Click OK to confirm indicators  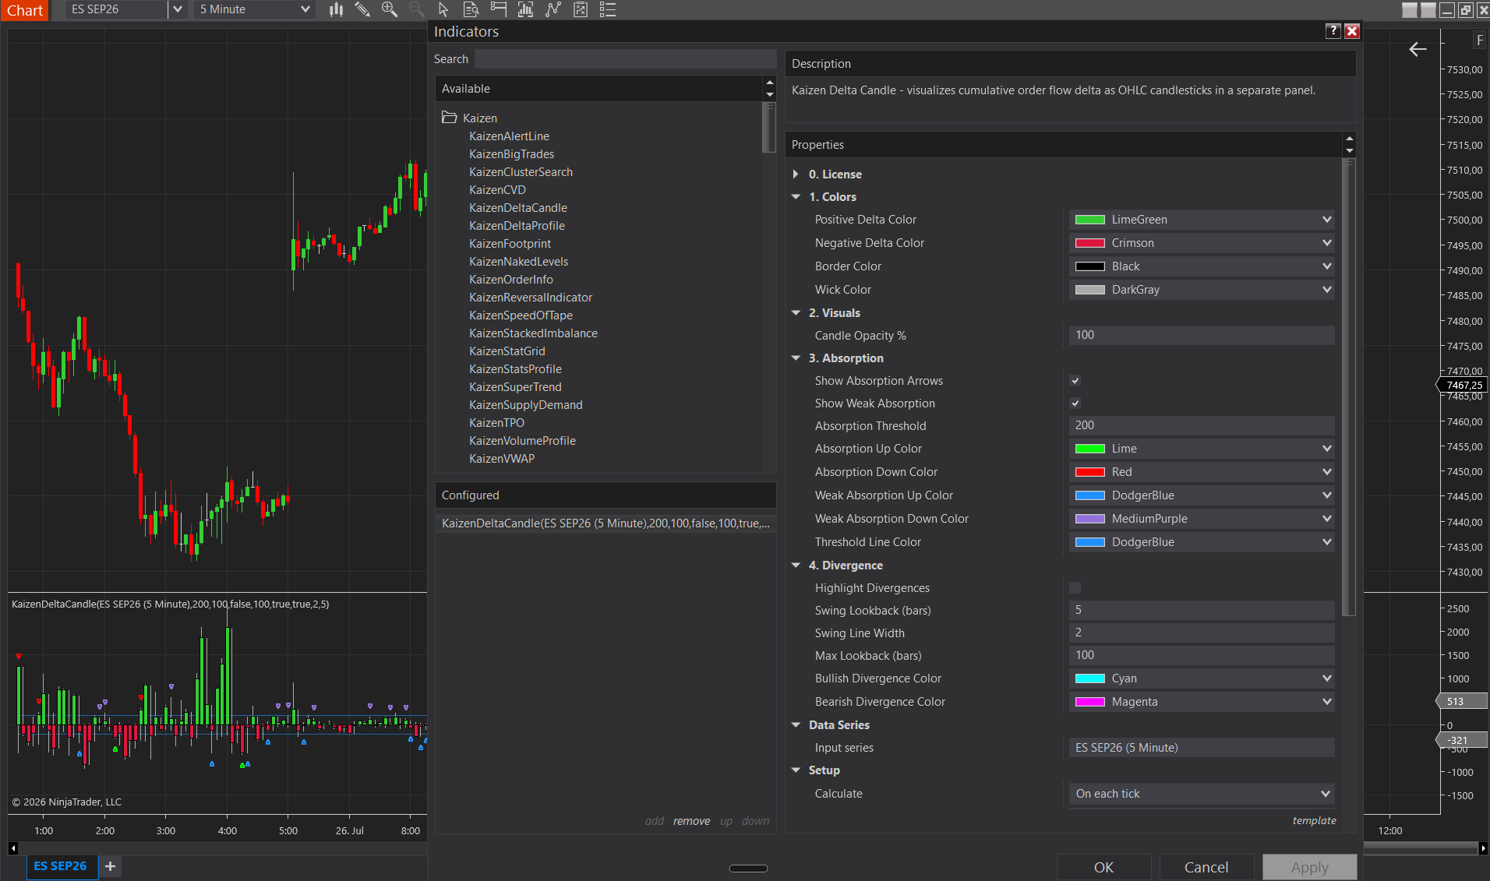[x=1103, y=867]
